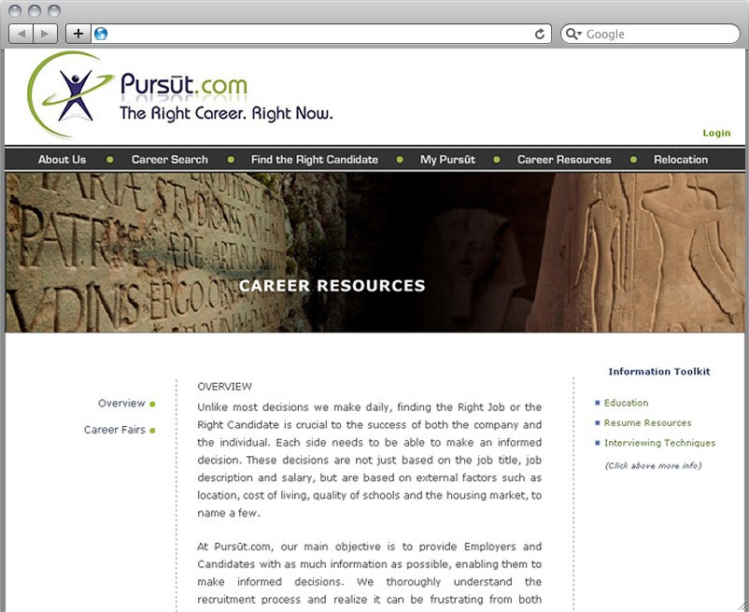Screen dimensions: 749x612
Task: Go to Find the Right Candidate
Action: click(314, 160)
